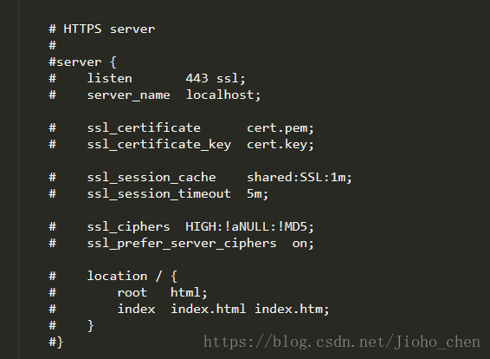Click the 'localhost;' value
The height and width of the screenshot is (359, 490).
[x=223, y=95]
